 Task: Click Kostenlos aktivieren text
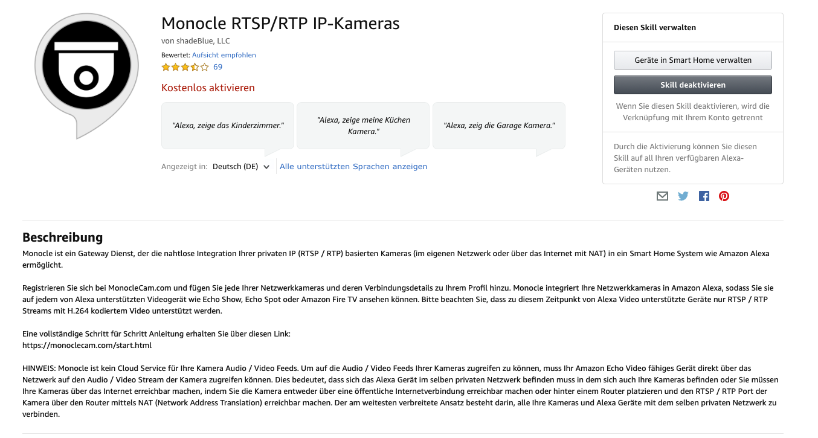208,88
